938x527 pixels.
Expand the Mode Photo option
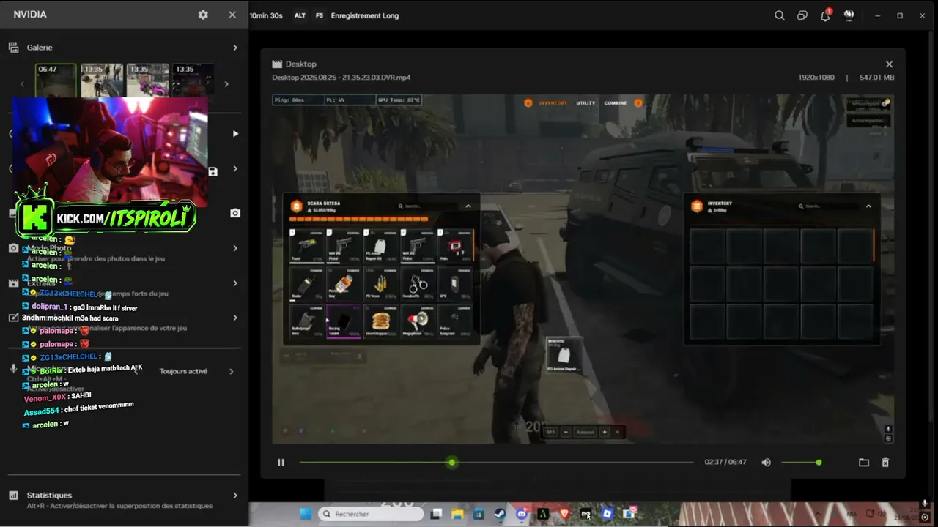235,248
